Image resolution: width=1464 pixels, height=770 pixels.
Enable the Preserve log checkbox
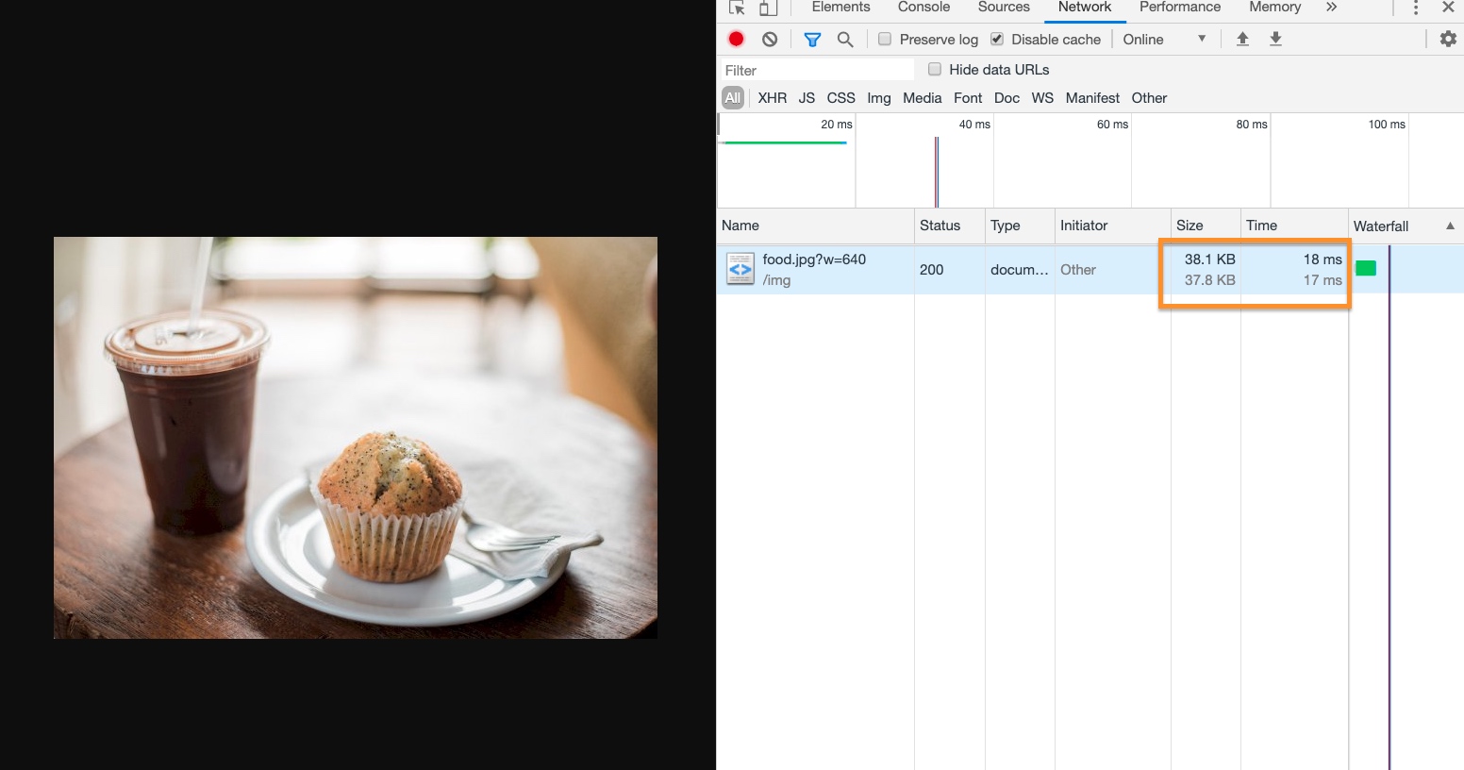pos(885,39)
